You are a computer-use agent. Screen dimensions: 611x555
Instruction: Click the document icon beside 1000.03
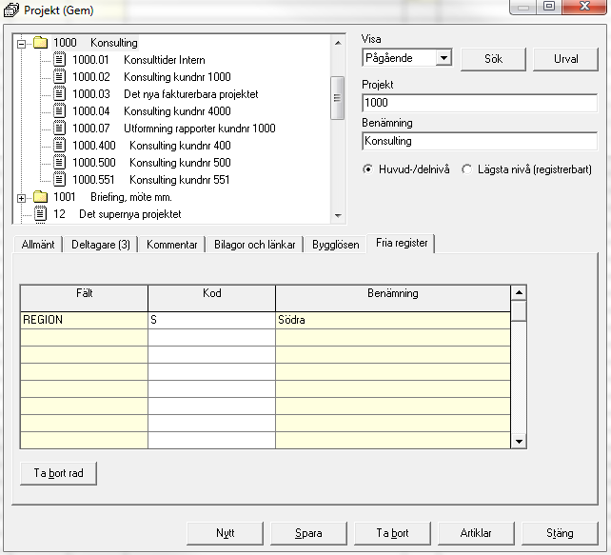click(59, 94)
